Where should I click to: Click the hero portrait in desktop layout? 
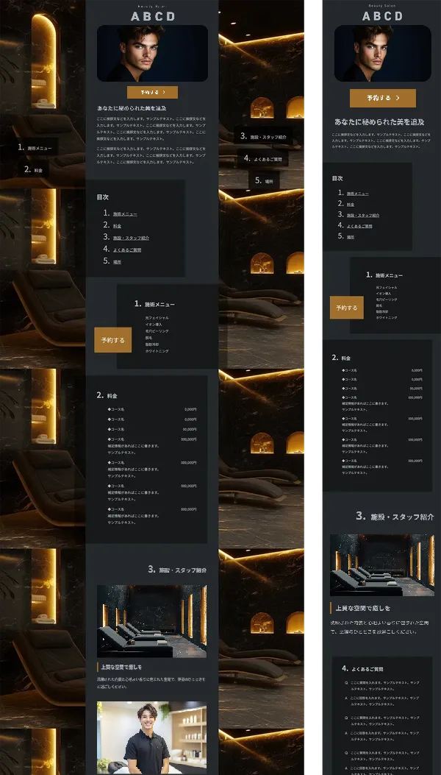click(x=152, y=53)
